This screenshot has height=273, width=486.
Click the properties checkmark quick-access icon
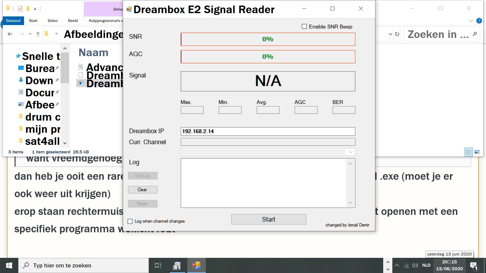pos(20,9)
